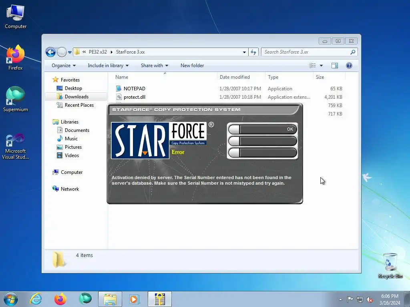
Task: Open the Windows Start menu
Action: pyautogui.click(x=11, y=299)
